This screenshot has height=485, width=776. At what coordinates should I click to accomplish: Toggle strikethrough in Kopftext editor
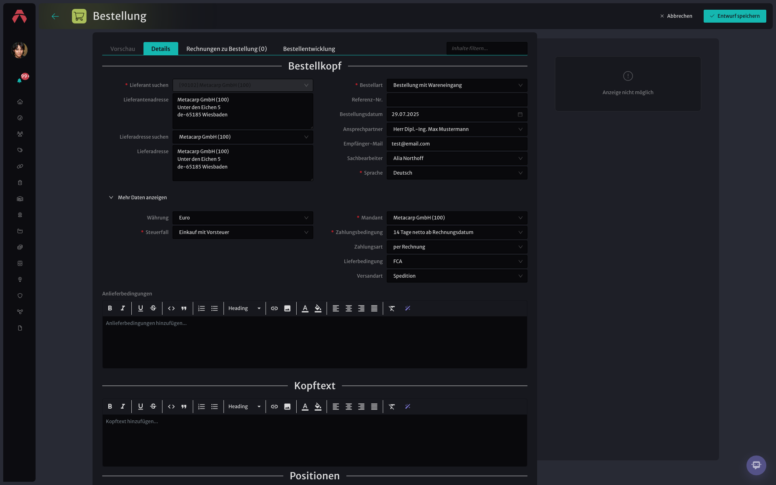(153, 407)
